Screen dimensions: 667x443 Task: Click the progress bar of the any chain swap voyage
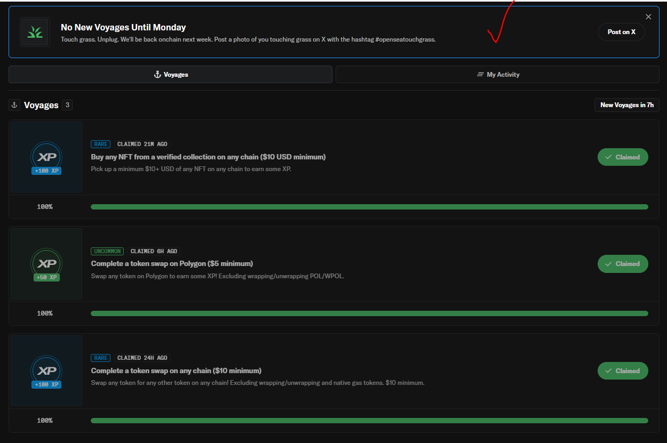369,421
